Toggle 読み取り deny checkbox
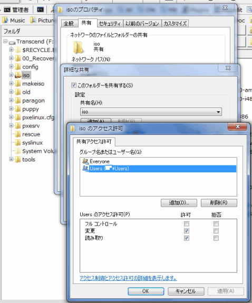The height and width of the screenshot is (303, 252). pyautogui.click(x=216, y=238)
